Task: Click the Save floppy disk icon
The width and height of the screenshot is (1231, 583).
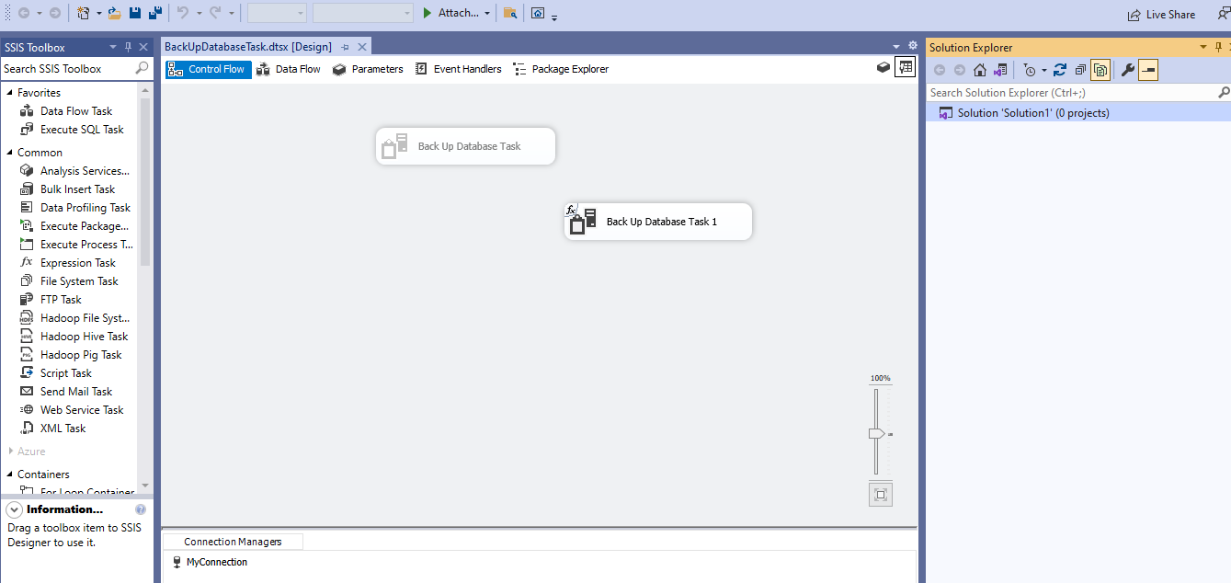Action: pos(135,13)
